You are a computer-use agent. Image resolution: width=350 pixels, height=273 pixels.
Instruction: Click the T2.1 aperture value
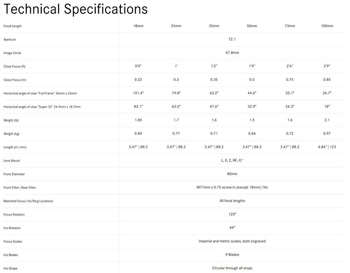(x=232, y=39)
